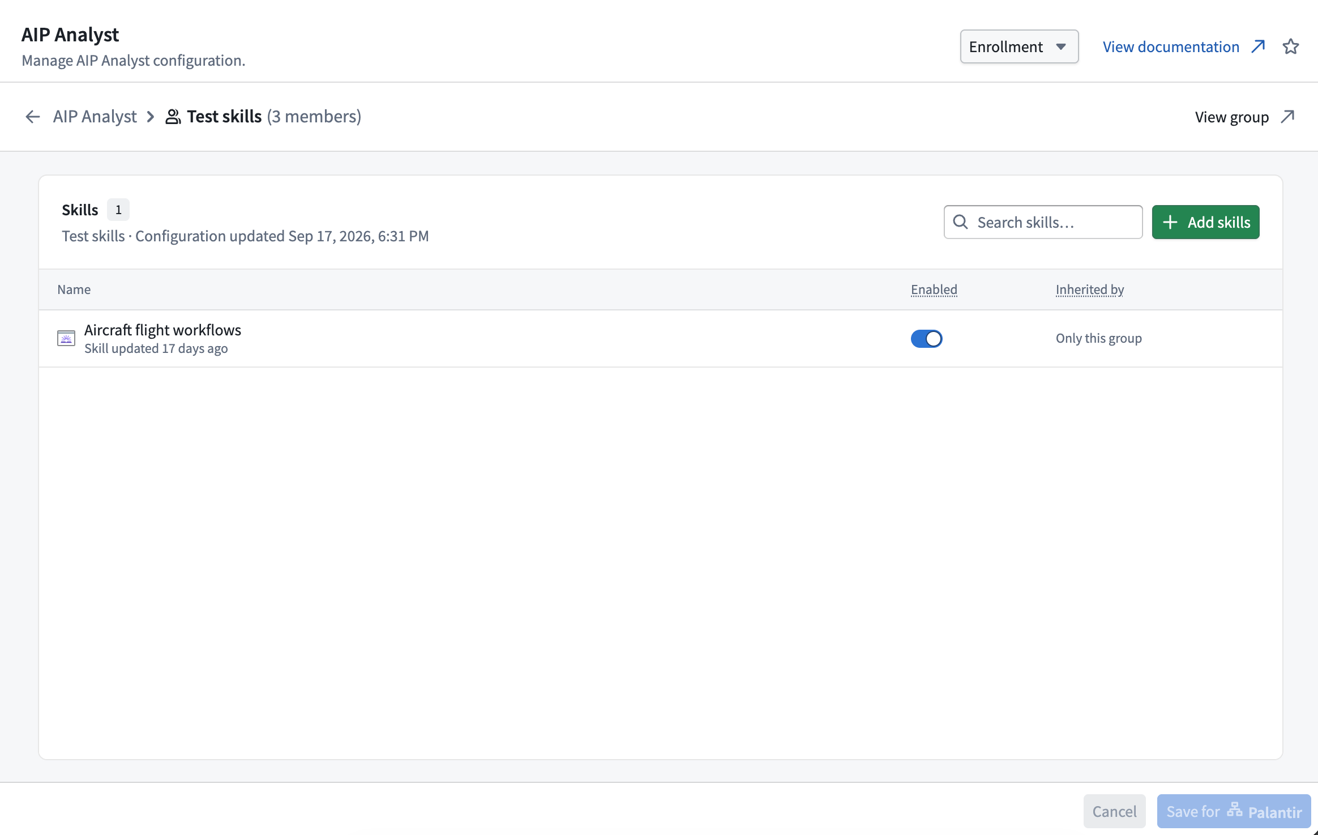Click 'Only this group' cell
Viewport: 1318px width, 835px height.
pyautogui.click(x=1099, y=338)
